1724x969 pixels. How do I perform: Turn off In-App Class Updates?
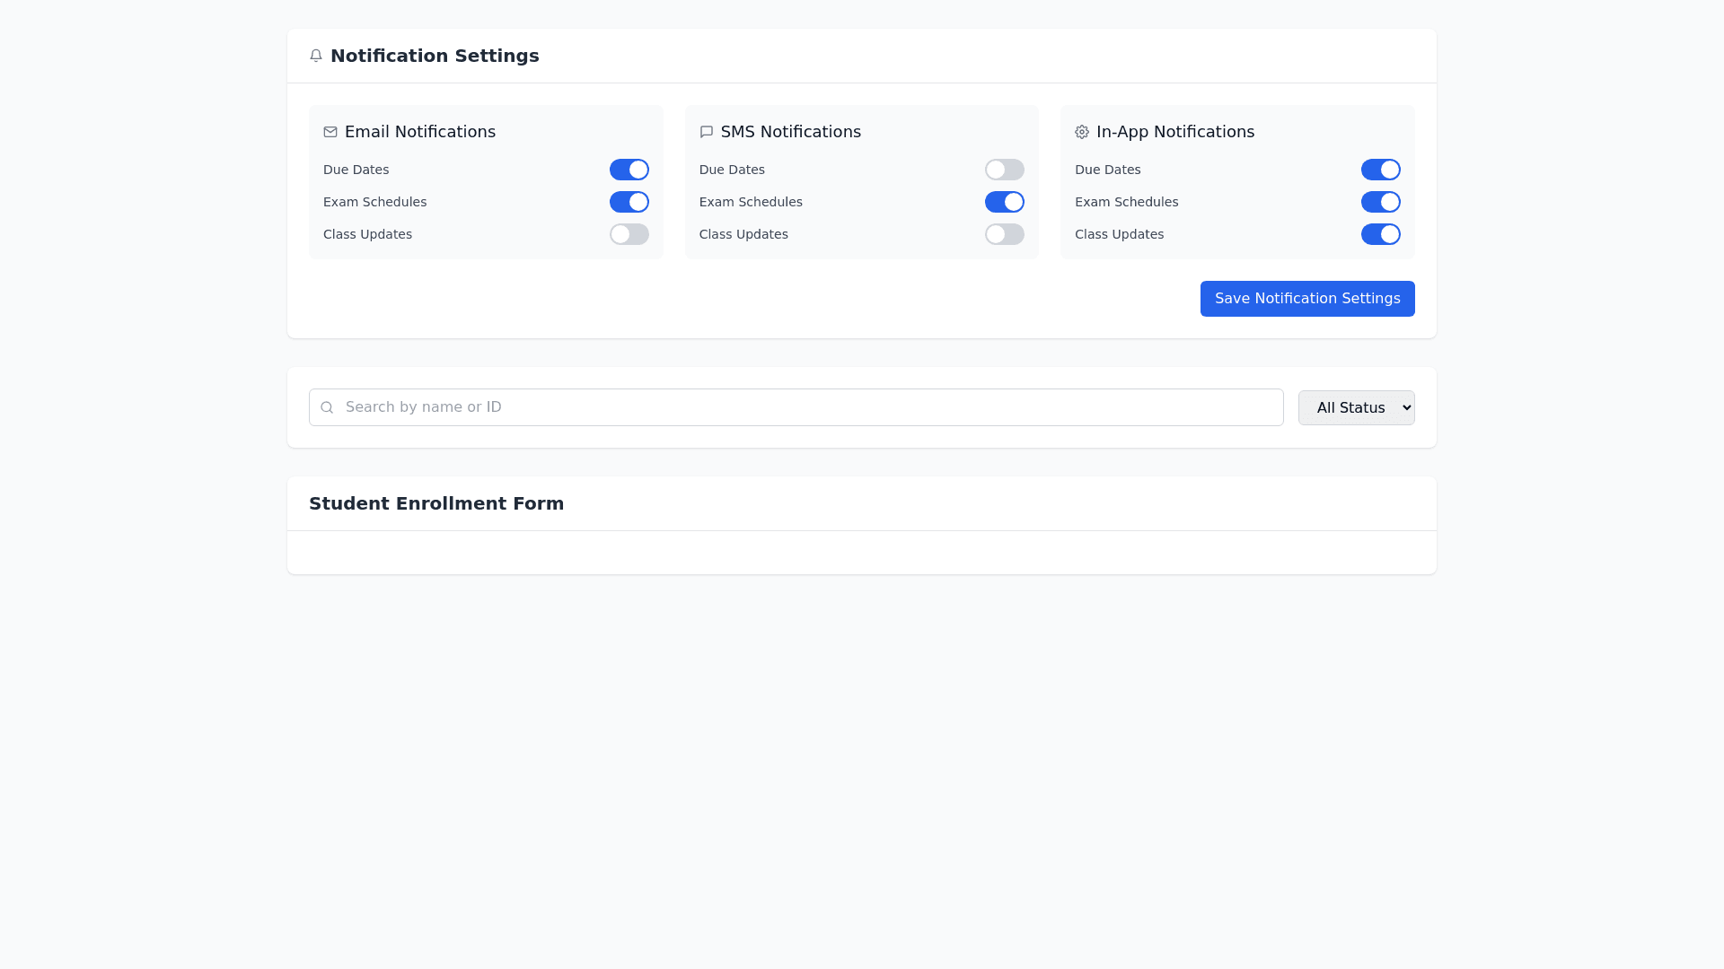[x=1380, y=234]
